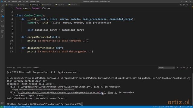Screen dimensions: 193x108
Task: Open the Manage gear at sidebar bottom
Action: coord(2,103)
